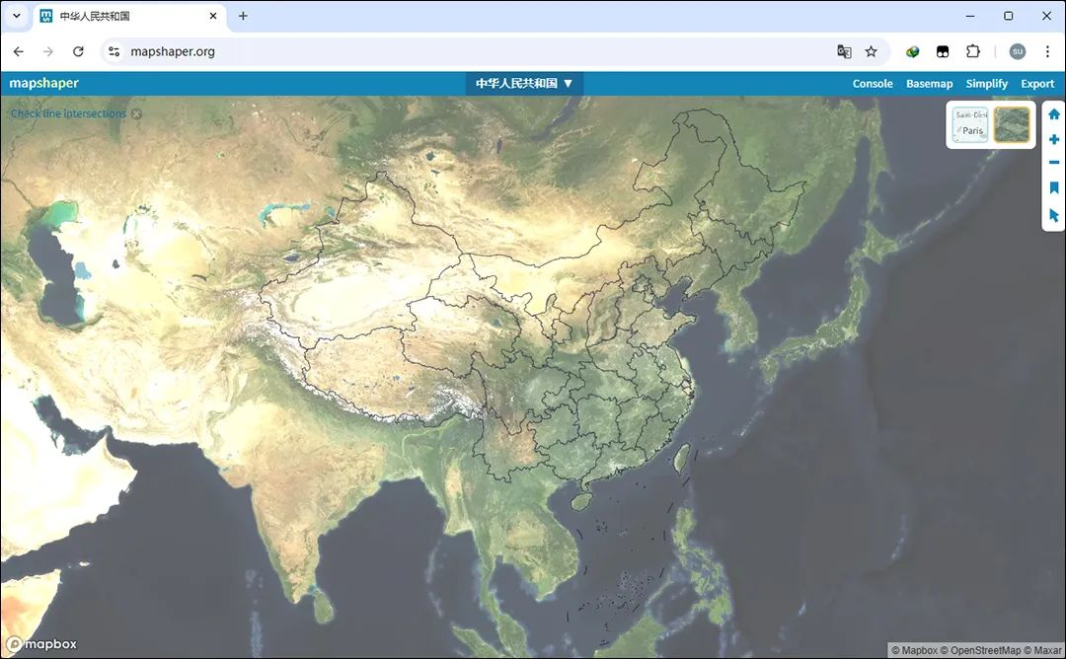Open Google Translate icon in the address bar
The height and width of the screenshot is (659, 1066).
tap(843, 50)
